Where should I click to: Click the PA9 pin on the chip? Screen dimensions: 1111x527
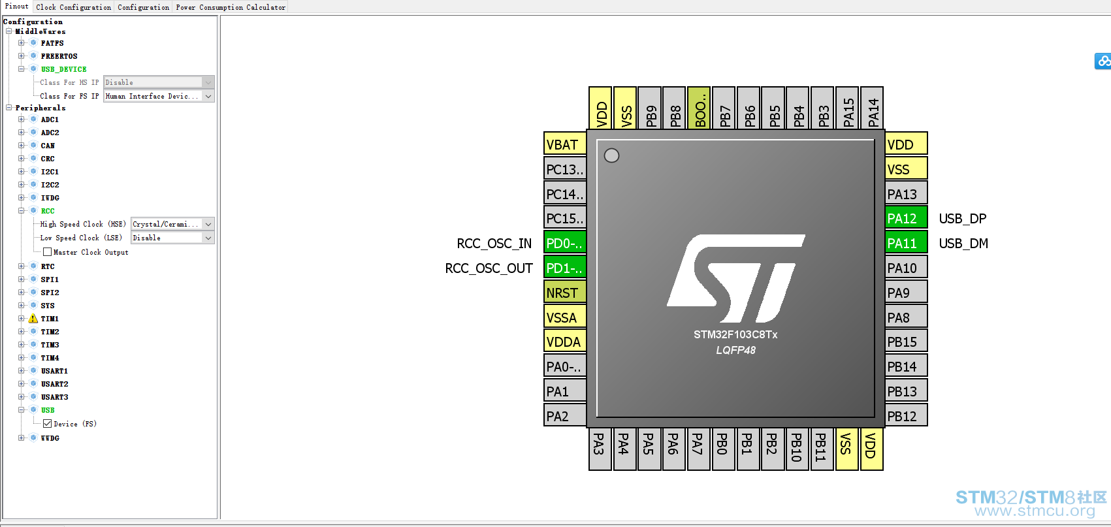point(906,293)
